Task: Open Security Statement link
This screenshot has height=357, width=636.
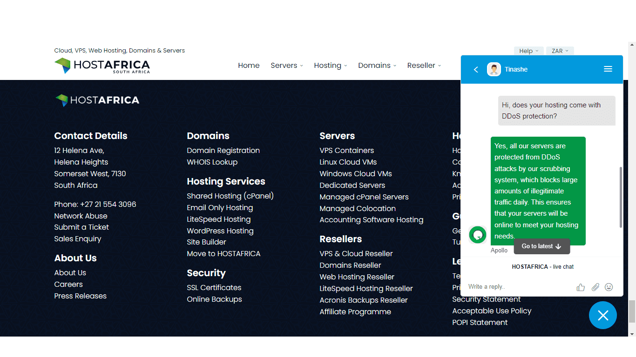Action: [x=487, y=299]
